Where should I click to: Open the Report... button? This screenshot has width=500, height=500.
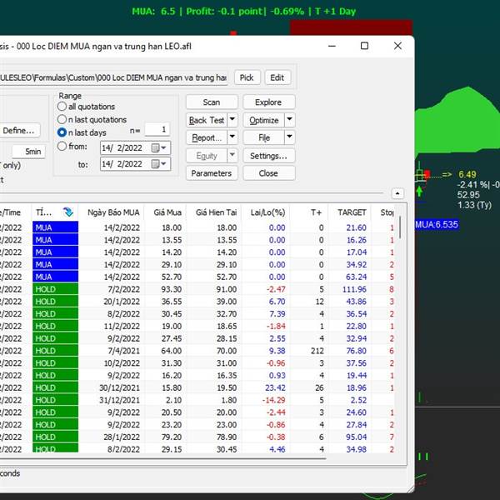point(207,137)
